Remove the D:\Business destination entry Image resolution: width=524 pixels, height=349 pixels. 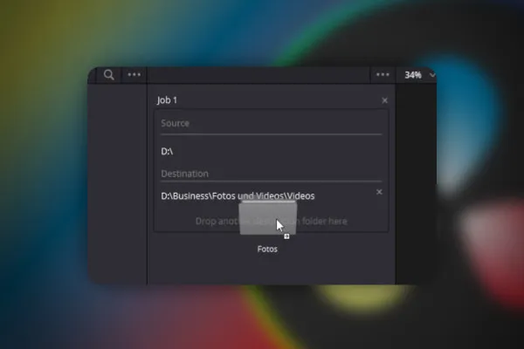379,192
